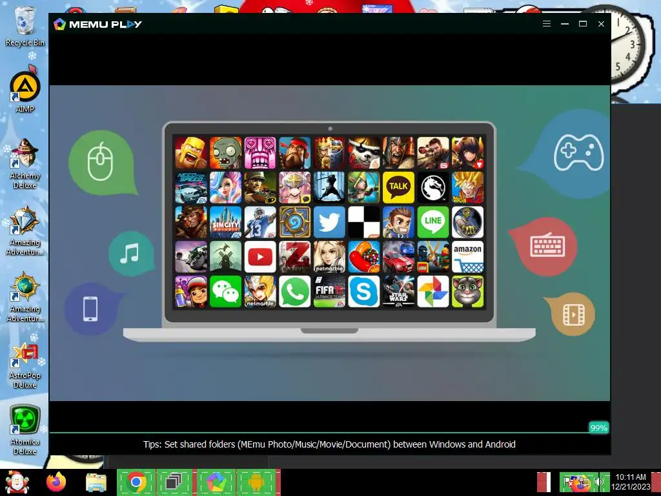Click the LINE messenger icon
This screenshot has width=661, height=496.
pos(433,222)
